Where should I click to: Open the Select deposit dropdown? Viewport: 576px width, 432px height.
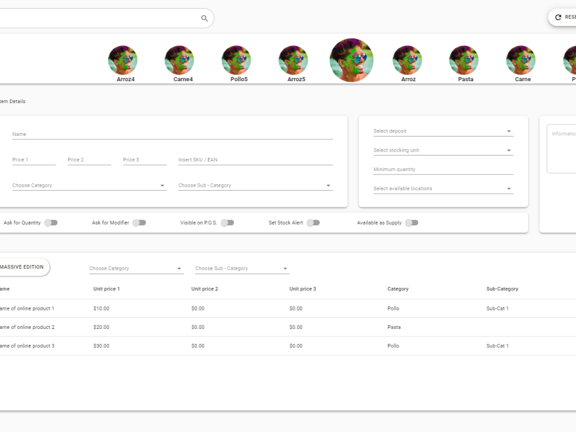[x=443, y=131]
